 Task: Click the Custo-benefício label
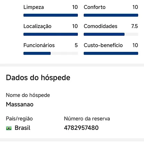point(103,45)
